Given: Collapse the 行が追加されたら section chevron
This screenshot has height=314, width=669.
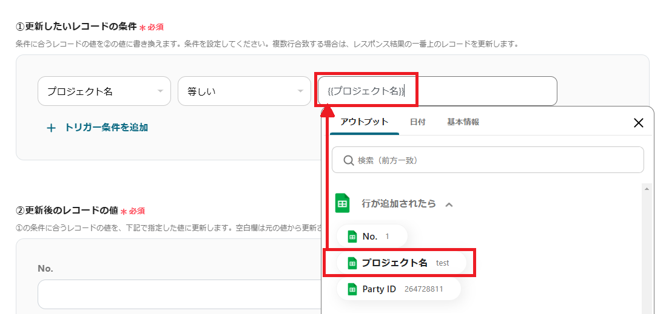Looking at the screenshot, I should (449, 204).
